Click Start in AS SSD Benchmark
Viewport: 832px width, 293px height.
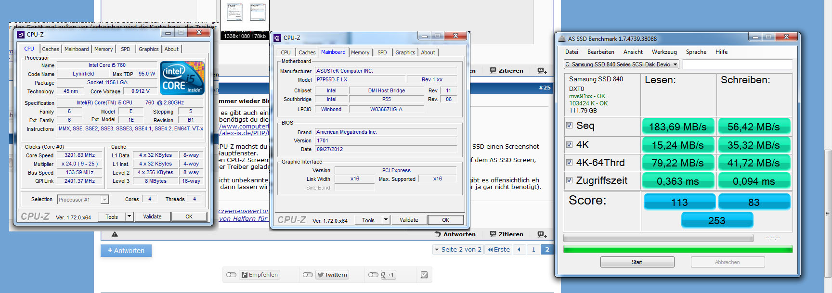pyautogui.click(x=637, y=262)
